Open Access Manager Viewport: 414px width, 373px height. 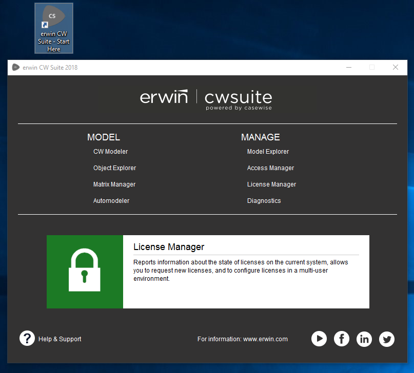[x=270, y=168]
